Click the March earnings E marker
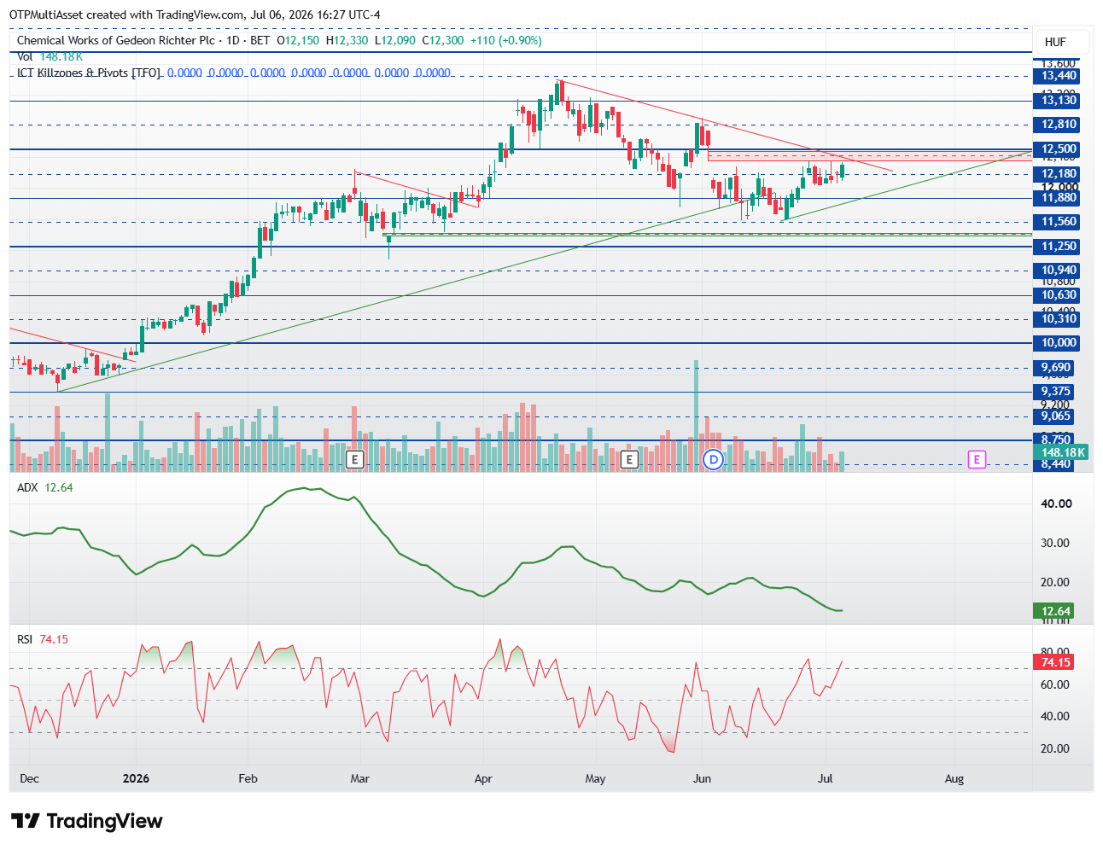 tap(355, 460)
